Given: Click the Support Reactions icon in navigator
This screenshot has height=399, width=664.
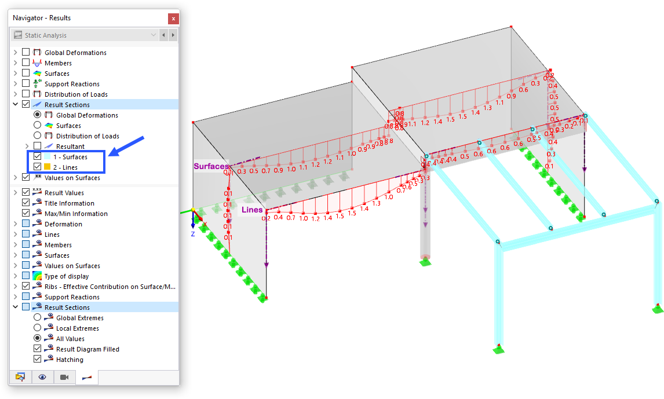Looking at the screenshot, I should point(36,84).
